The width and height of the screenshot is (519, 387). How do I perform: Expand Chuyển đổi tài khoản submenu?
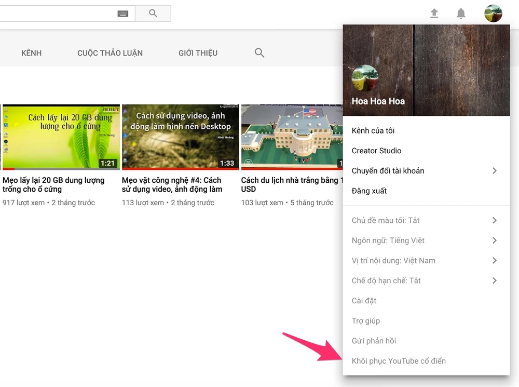426,171
